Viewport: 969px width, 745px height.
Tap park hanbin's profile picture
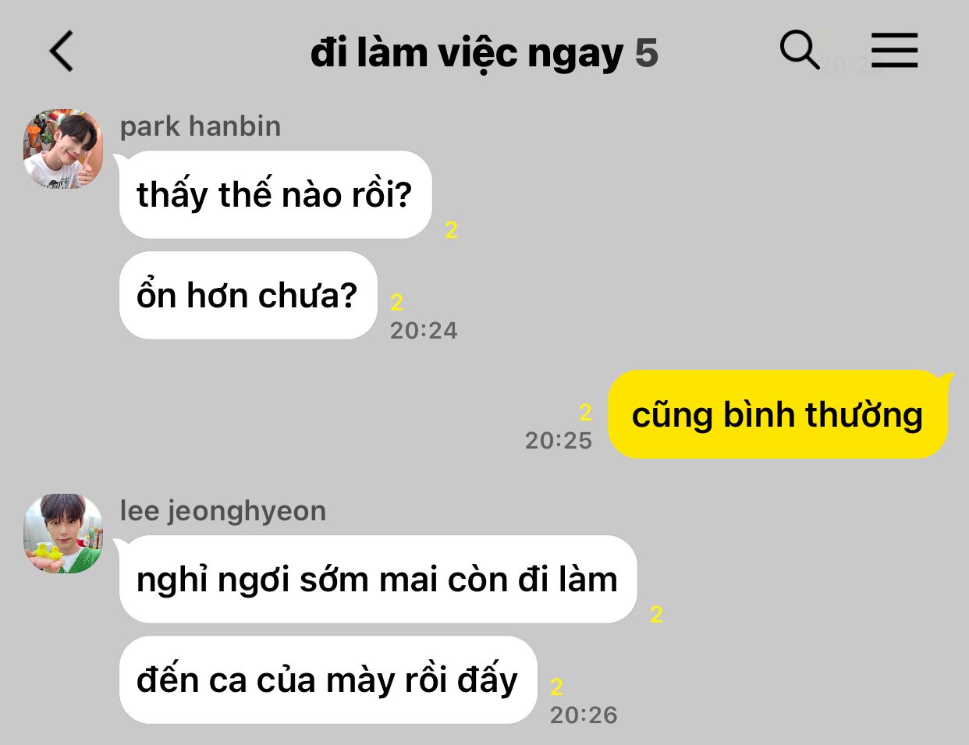[63, 149]
